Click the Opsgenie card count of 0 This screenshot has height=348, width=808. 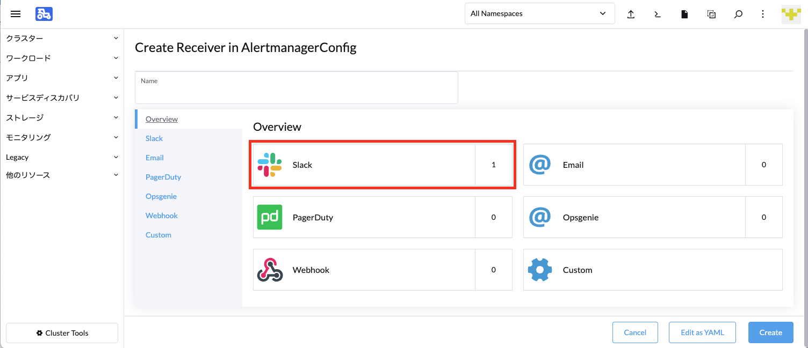click(764, 217)
